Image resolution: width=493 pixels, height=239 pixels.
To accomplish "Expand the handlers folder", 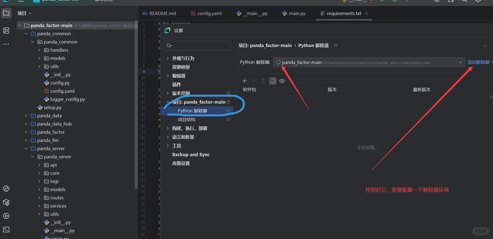I will click(39, 50).
